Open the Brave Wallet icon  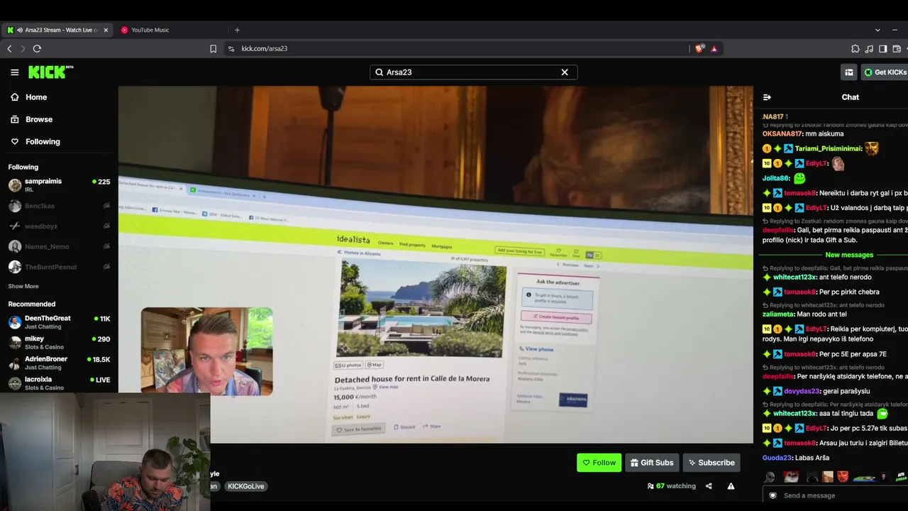[897, 49]
